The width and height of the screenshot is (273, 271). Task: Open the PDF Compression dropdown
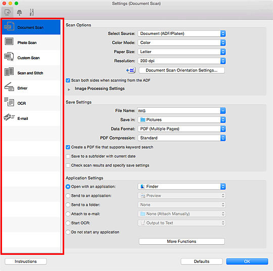(x=181, y=138)
